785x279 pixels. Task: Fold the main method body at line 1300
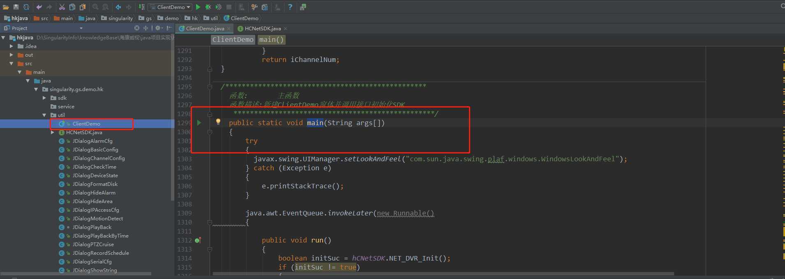pos(210,132)
